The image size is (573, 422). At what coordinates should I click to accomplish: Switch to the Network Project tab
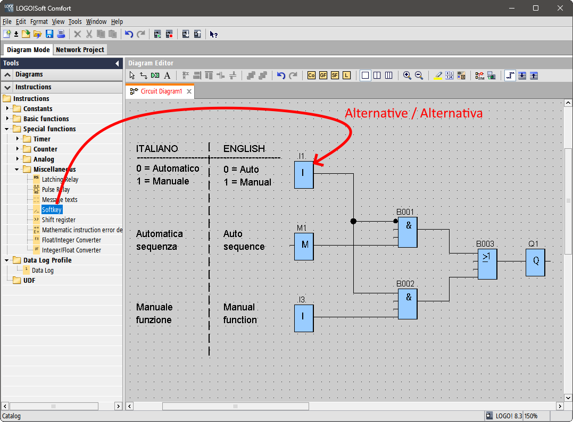tap(80, 49)
